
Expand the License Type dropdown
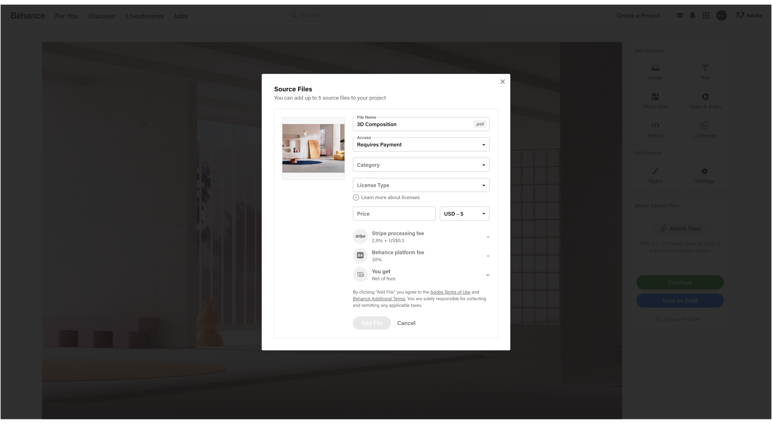pos(421,185)
